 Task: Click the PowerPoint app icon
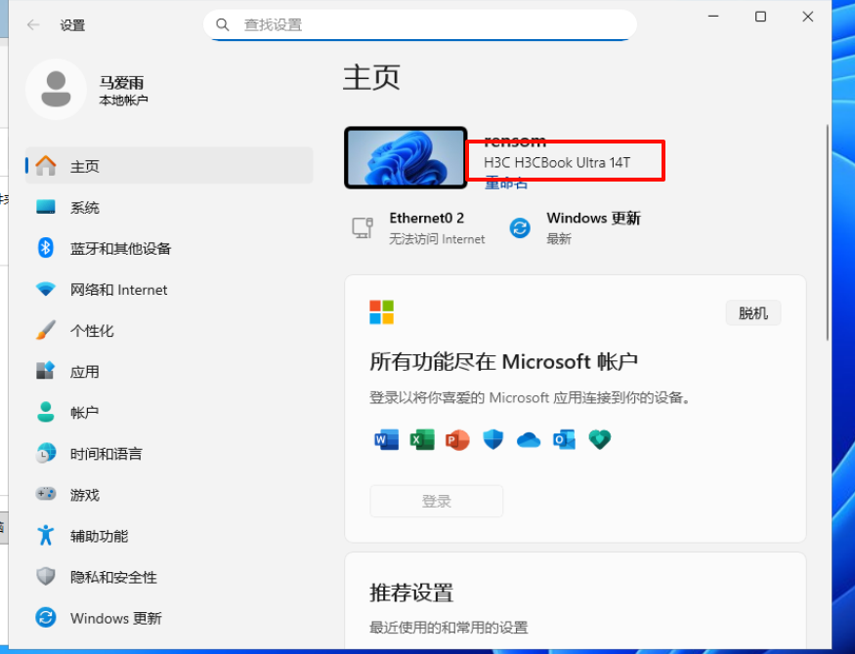click(x=457, y=439)
